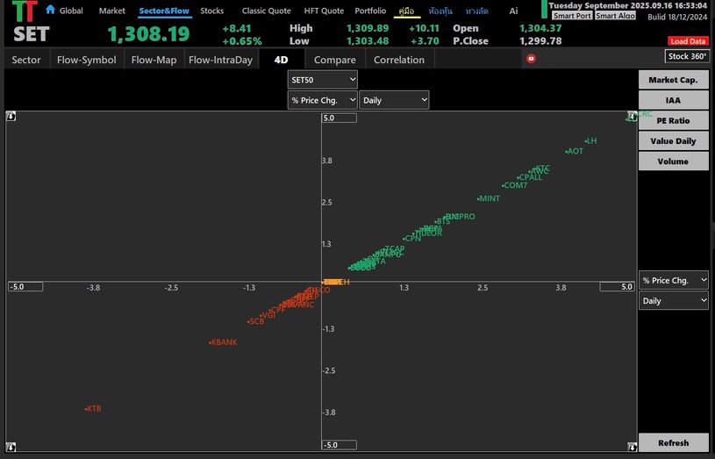The width and height of the screenshot is (715, 459).
Task: Click the bottom-right chart corner icon
Action: coord(632,446)
